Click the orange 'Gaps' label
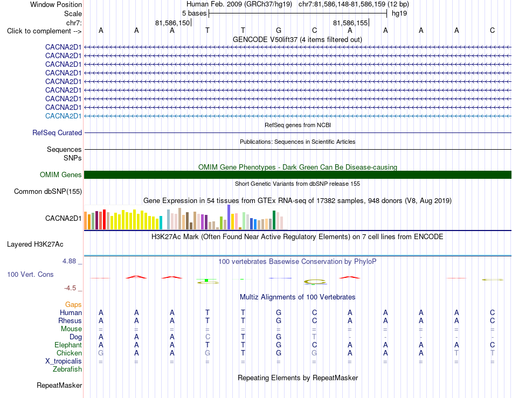This screenshot has height=398, width=512. pos(73,304)
